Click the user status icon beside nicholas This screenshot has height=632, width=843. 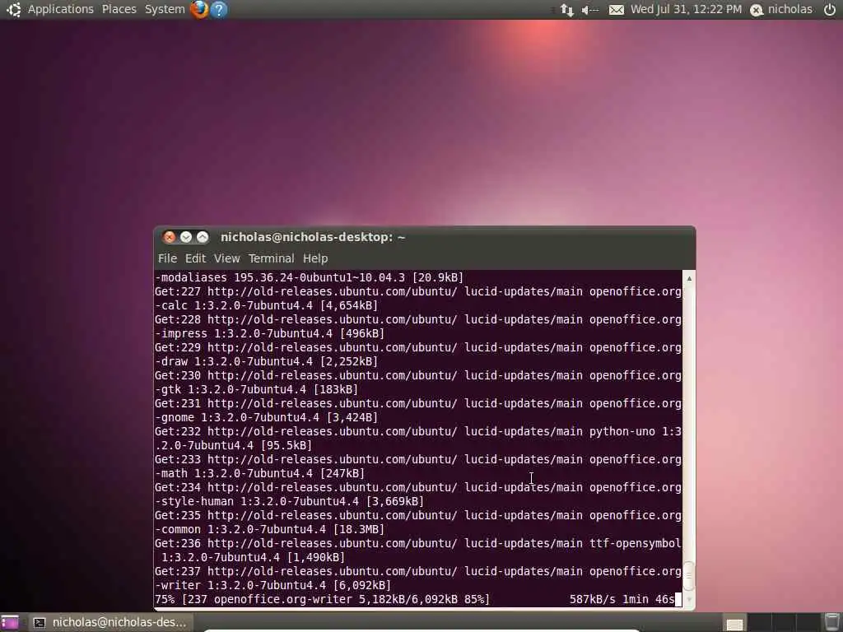pyautogui.click(x=757, y=10)
